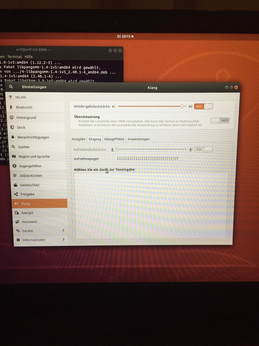Open the Anwendungen tab
259x346 pixels.
click(139, 139)
